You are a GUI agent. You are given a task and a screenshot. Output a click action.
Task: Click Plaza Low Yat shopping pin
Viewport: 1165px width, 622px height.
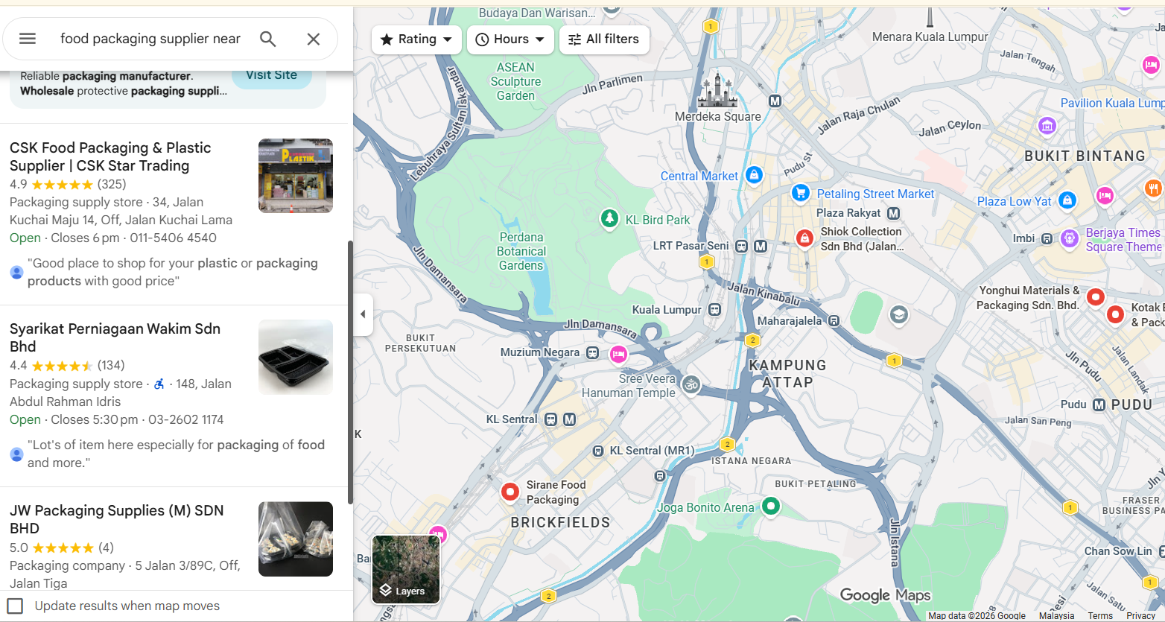pyautogui.click(x=1067, y=200)
